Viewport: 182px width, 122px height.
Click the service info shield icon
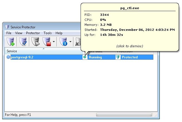[x=63, y=42]
